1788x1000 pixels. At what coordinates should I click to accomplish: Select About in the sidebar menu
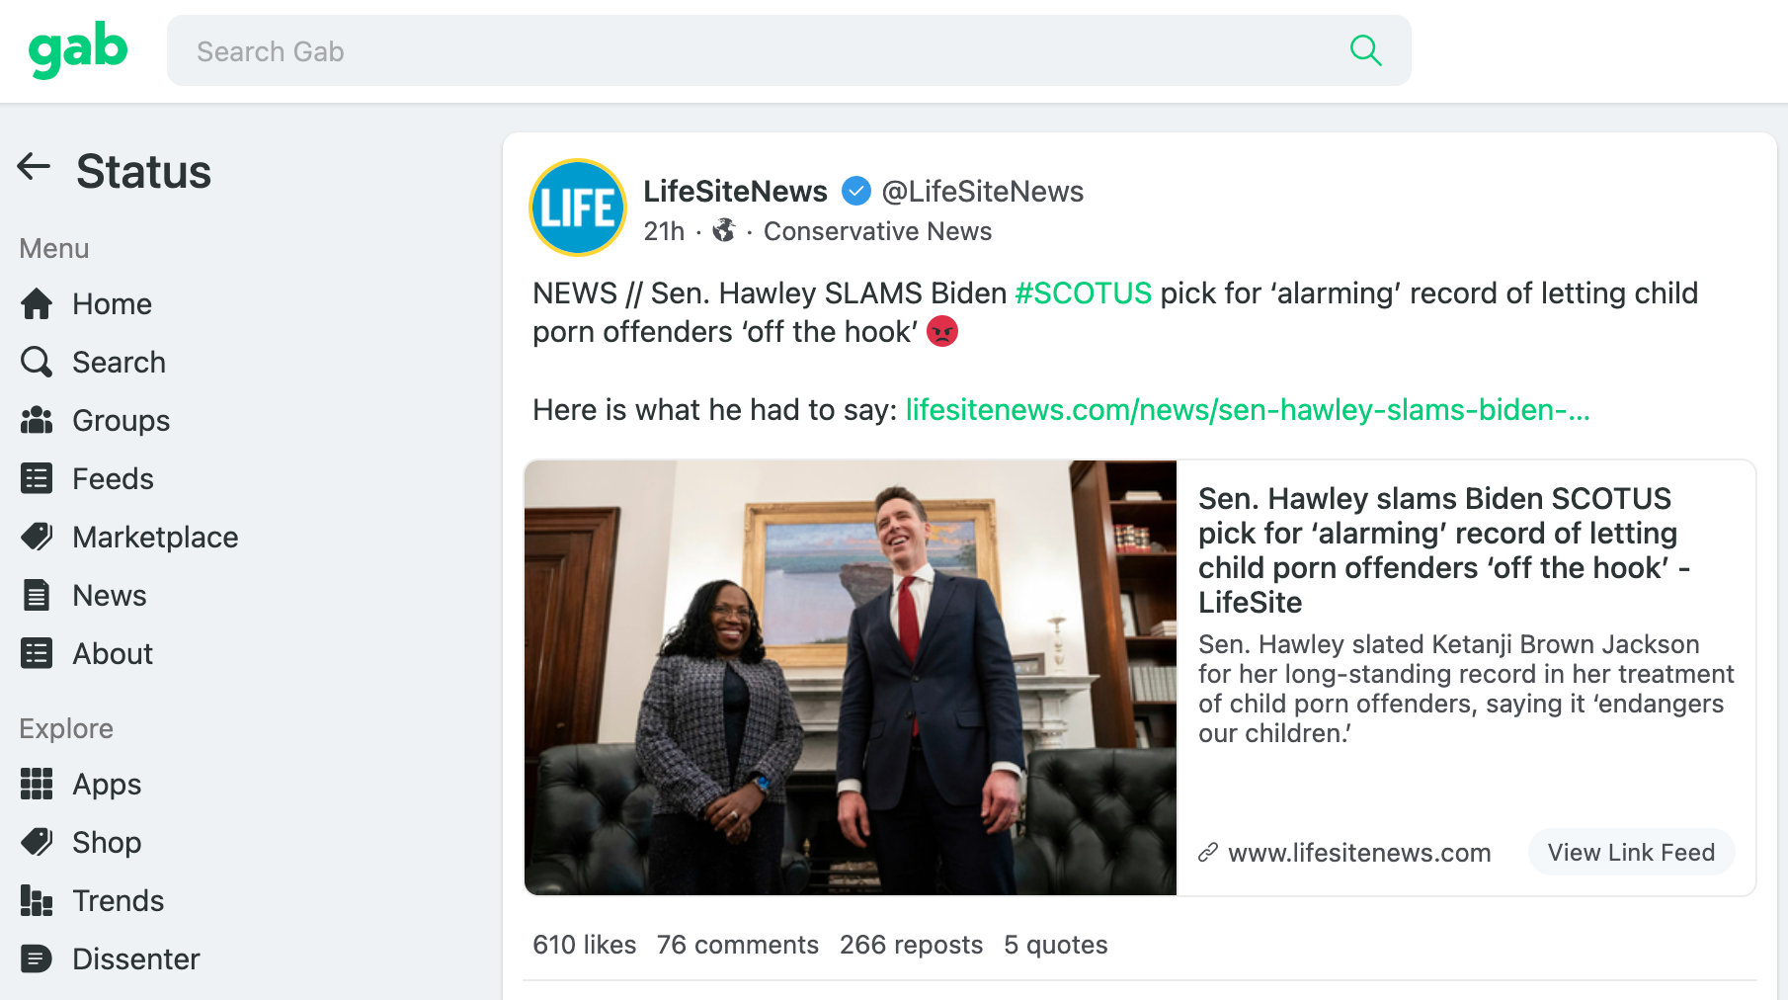(x=113, y=654)
